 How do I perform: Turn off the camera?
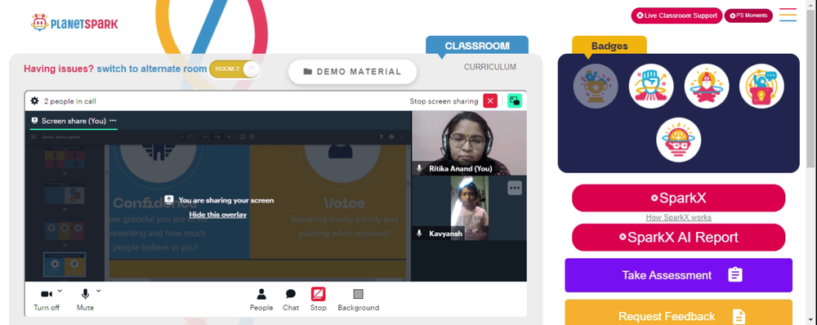(47, 300)
